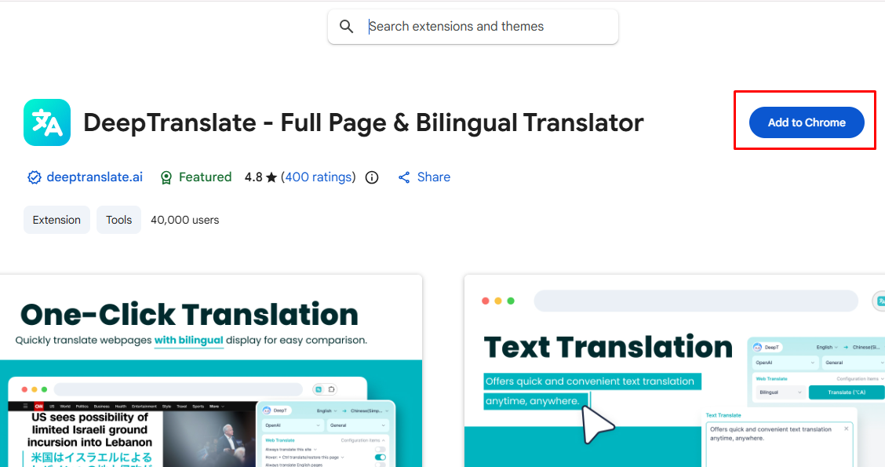Open the deeptranslate.ai publisher link
885x467 pixels.
[94, 177]
